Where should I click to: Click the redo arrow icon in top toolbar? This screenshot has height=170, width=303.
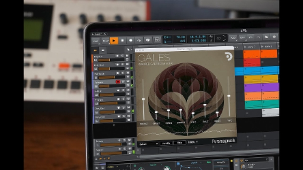point(258,37)
